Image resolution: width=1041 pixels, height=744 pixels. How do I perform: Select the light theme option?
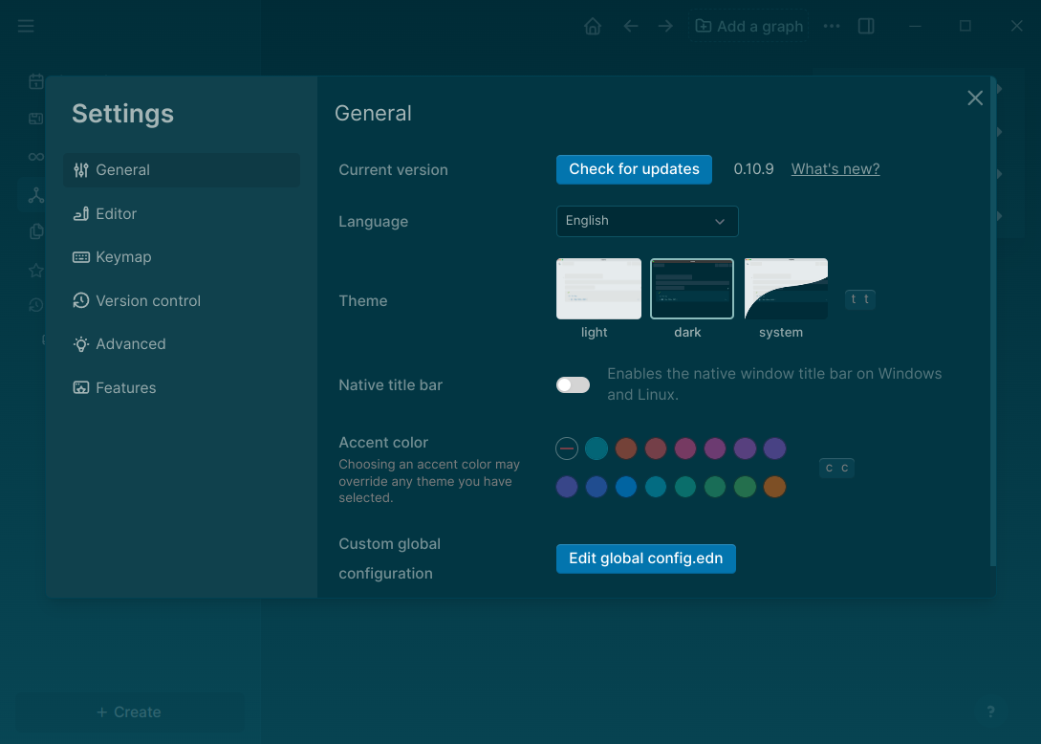(597, 288)
